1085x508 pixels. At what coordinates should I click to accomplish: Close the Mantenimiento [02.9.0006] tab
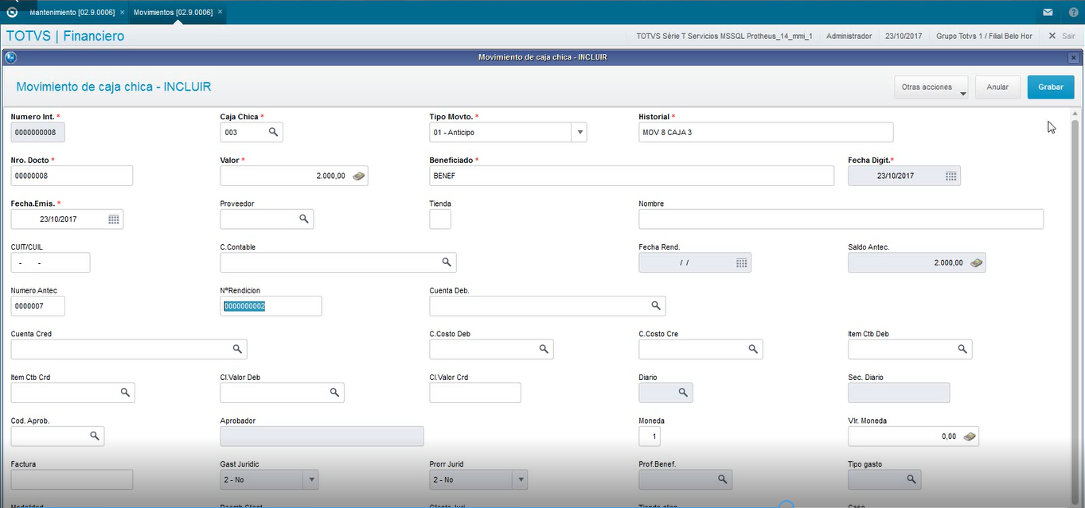click(x=122, y=13)
